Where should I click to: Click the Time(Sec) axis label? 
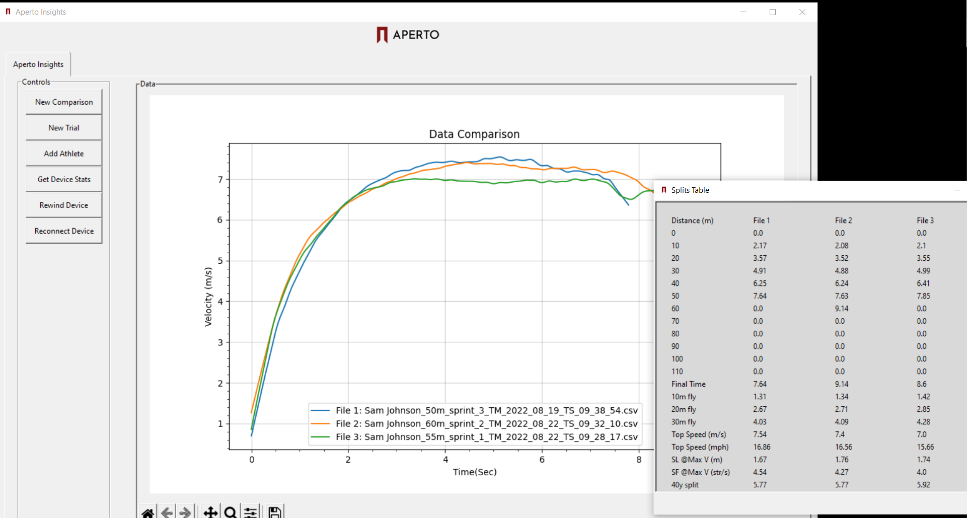click(x=475, y=472)
